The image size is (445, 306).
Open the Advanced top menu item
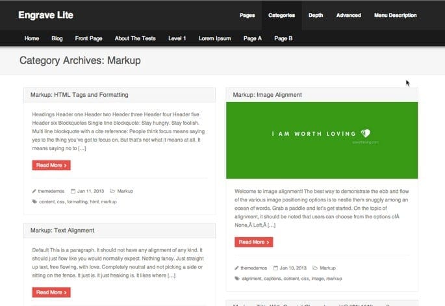348,16
